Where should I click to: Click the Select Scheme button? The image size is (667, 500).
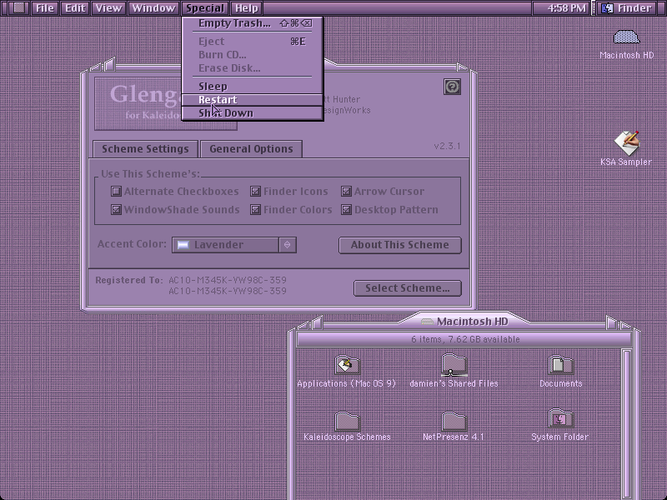pos(408,288)
